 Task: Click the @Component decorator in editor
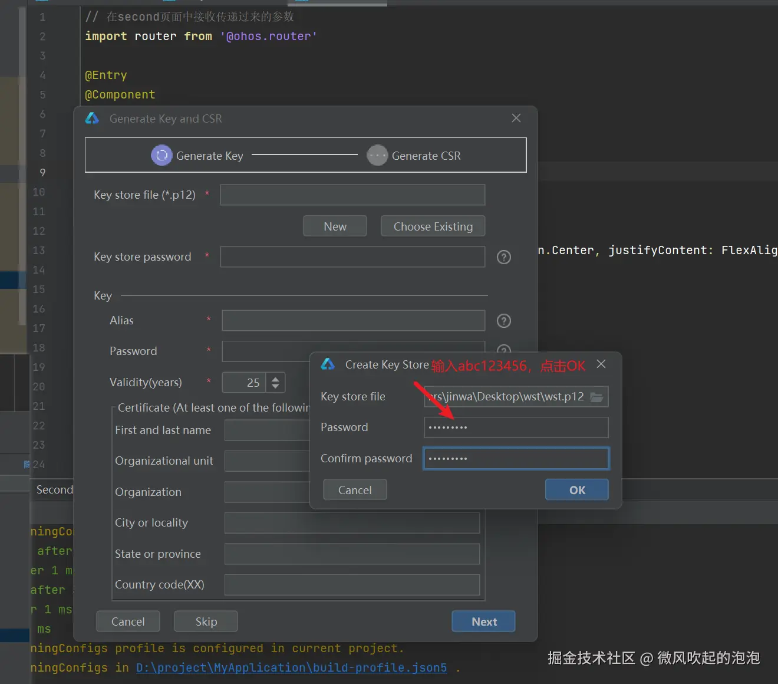[120, 94]
